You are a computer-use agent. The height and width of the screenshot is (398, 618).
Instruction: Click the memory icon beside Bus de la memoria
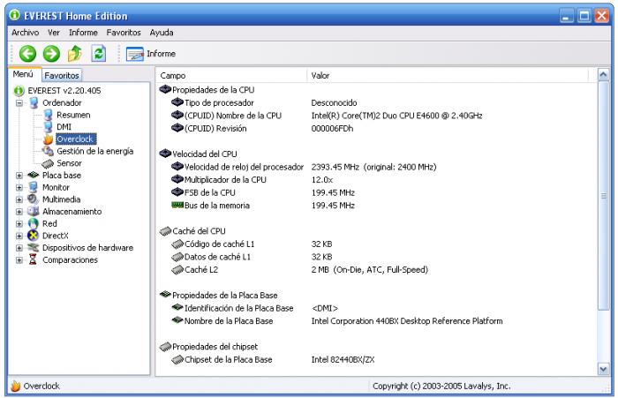click(x=177, y=205)
